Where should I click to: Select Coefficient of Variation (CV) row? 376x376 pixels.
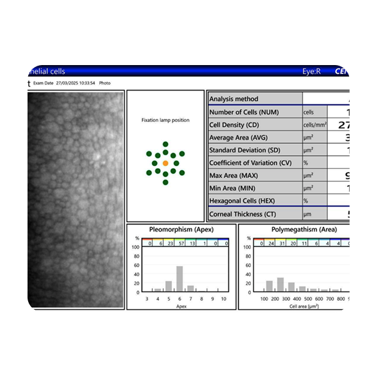click(255, 163)
